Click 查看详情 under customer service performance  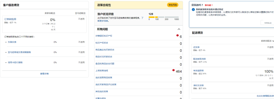pyautogui.click(x=44, y=74)
